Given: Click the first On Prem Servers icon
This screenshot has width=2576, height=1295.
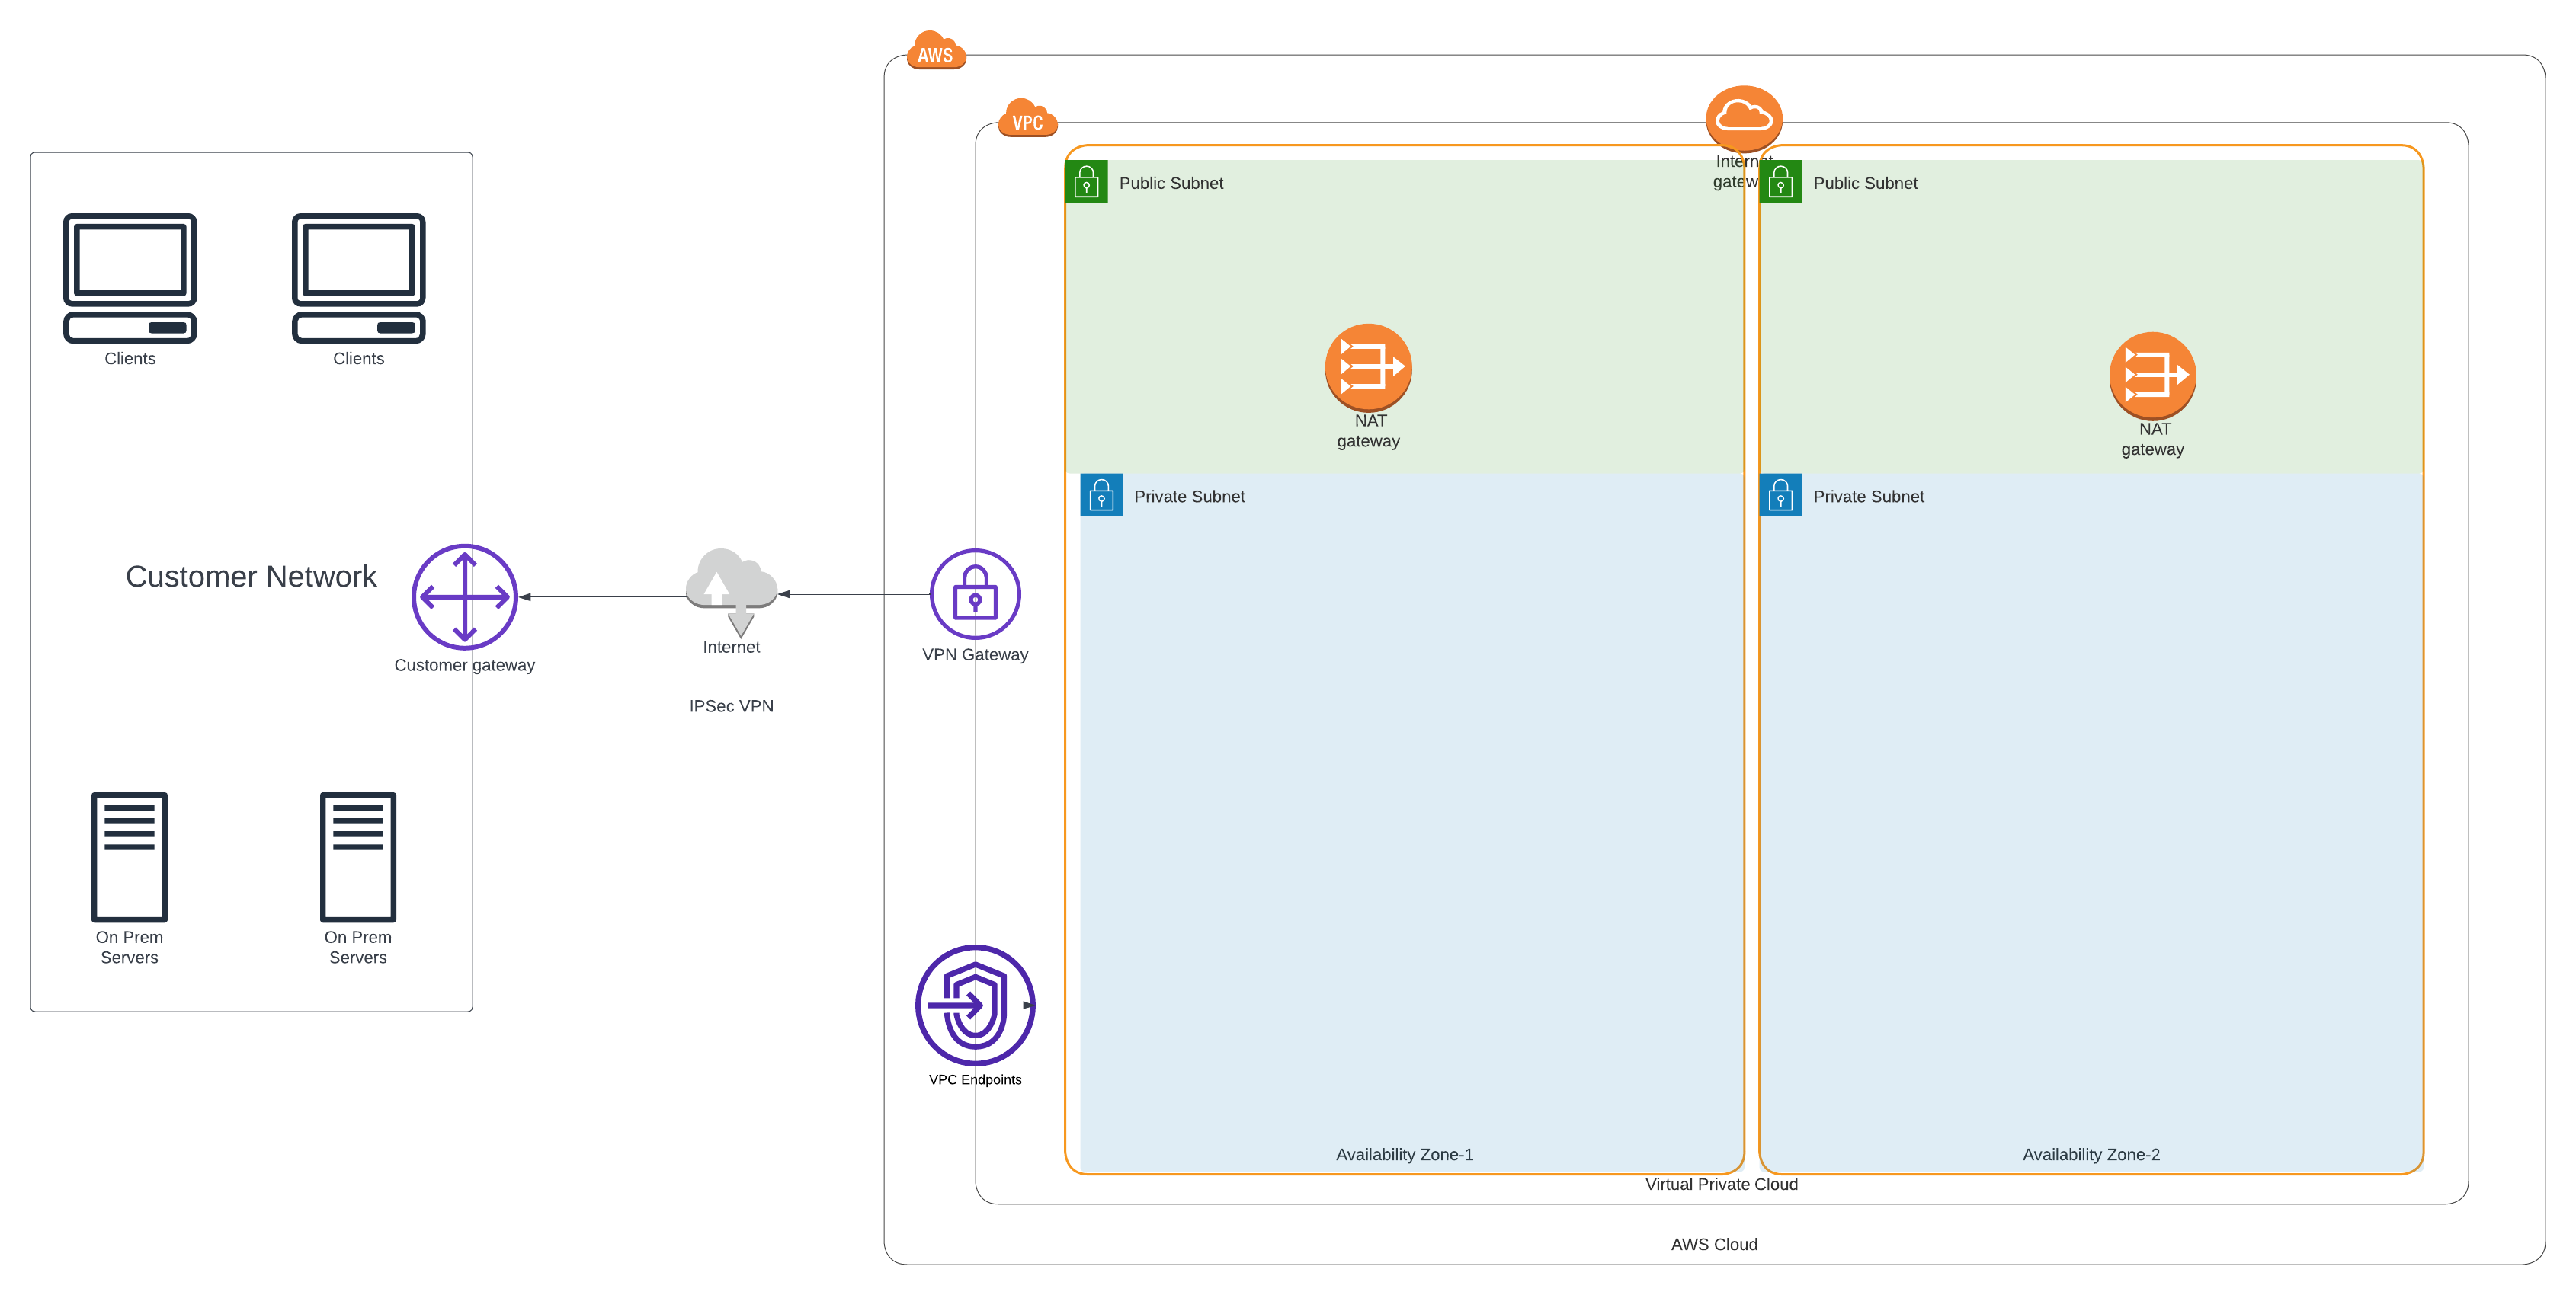Looking at the screenshot, I should [x=129, y=856].
